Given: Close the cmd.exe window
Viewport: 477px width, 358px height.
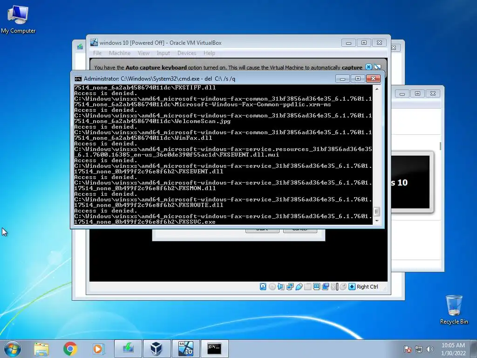Looking at the screenshot, I should 373,79.
